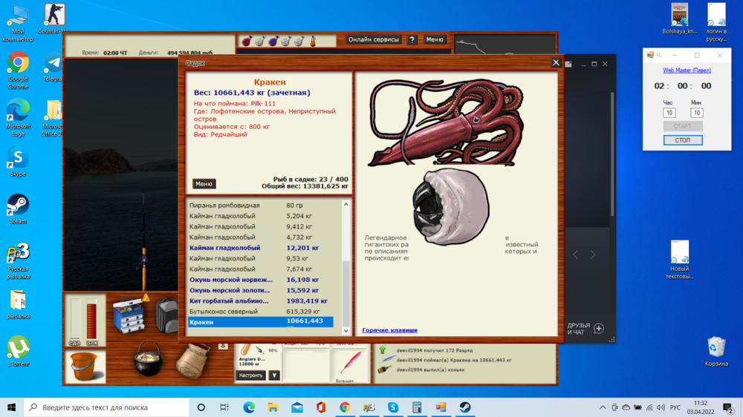The height and width of the screenshot is (417, 743).
Task: Click the Час input field in timer
Action: (x=669, y=113)
